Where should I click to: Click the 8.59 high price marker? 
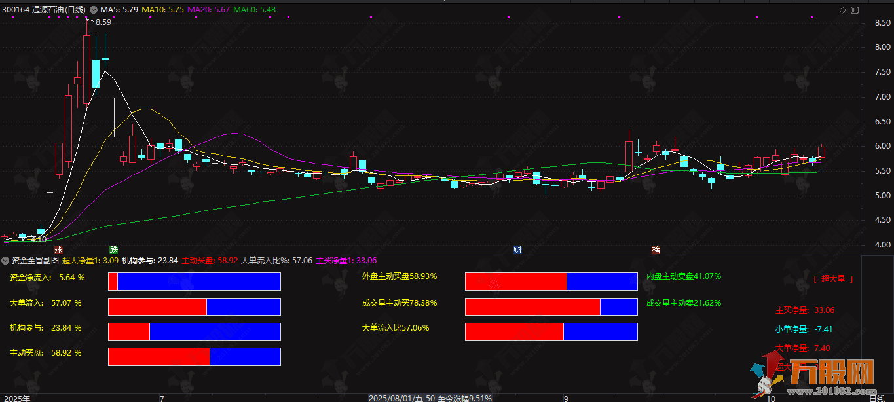pos(103,22)
